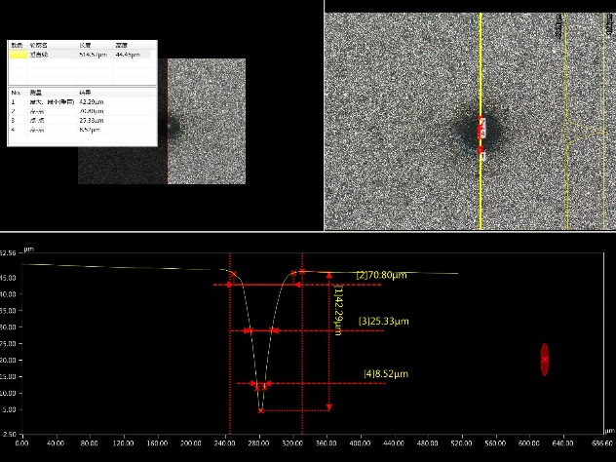Image resolution: width=616 pixels, height=462 pixels.
Task: Select measurement row 2 showing 70.80µm
Action: click(x=82, y=111)
